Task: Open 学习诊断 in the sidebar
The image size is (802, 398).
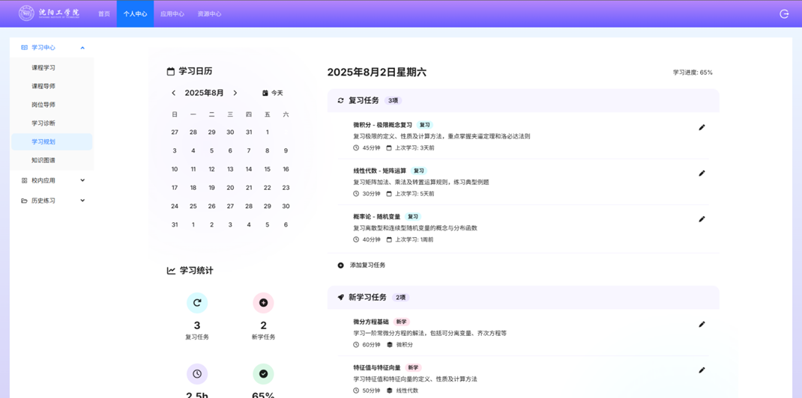Action: (43, 123)
